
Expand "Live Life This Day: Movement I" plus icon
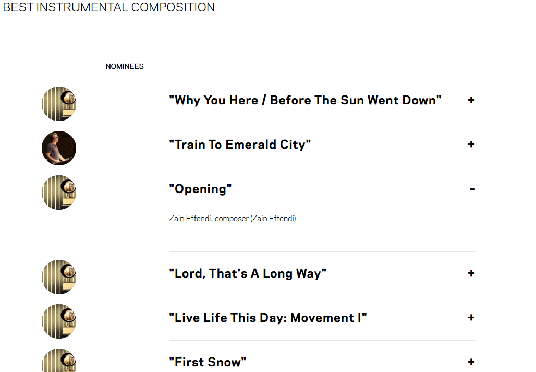(x=471, y=318)
